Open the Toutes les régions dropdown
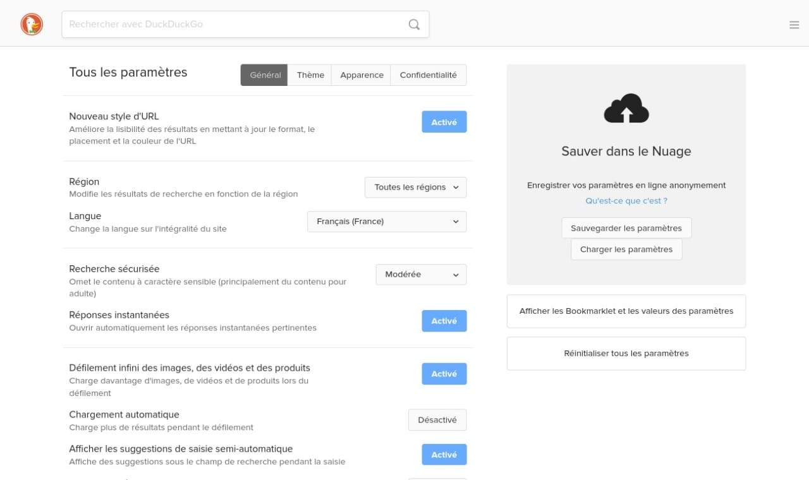This screenshot has height=480, width=809. [x=415, y=187]
